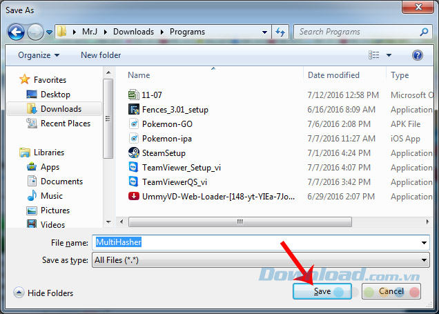Image resolution: width=439 pixels, height=314 pixels.
Task: Click the Libraries folder icon
Action: tap(25, 153)
